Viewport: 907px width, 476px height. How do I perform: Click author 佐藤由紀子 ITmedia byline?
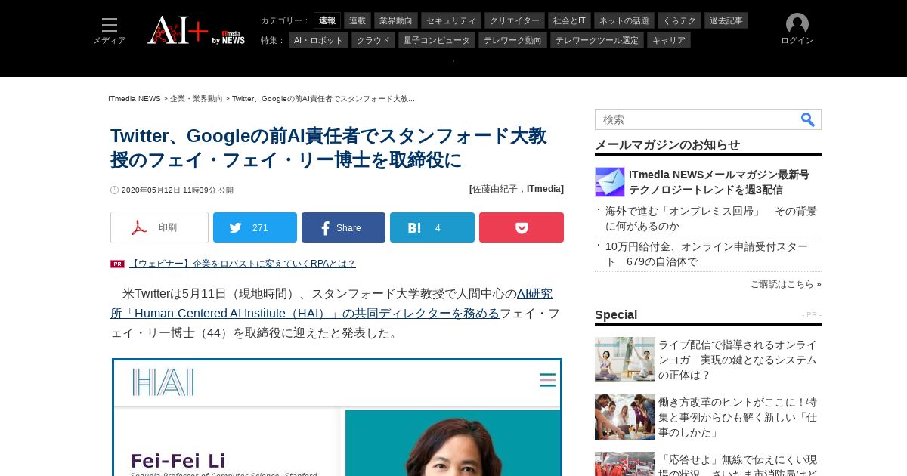point(516,189)
